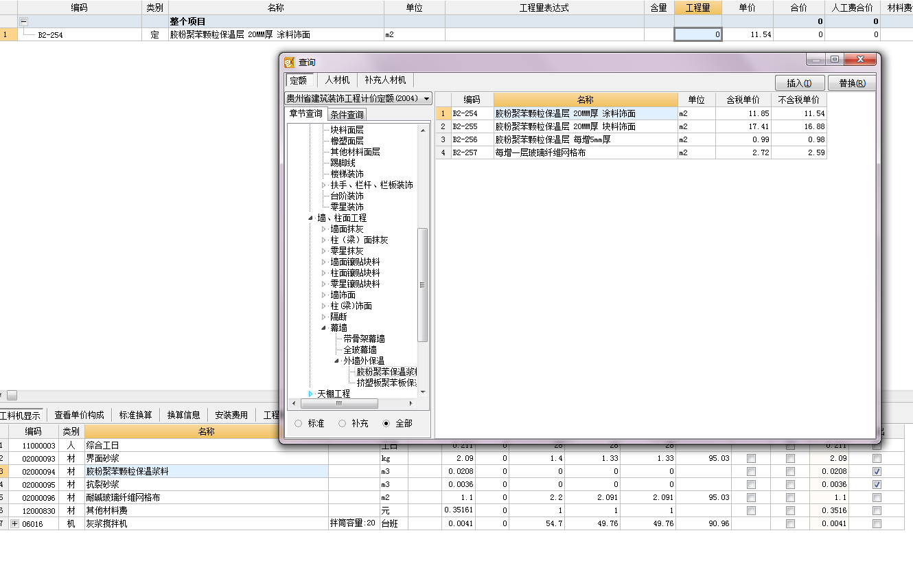Expand the 柱（梁）面抹灰 tree node
This screenshot has height=568, width=913.
click(x=324, y=240)
